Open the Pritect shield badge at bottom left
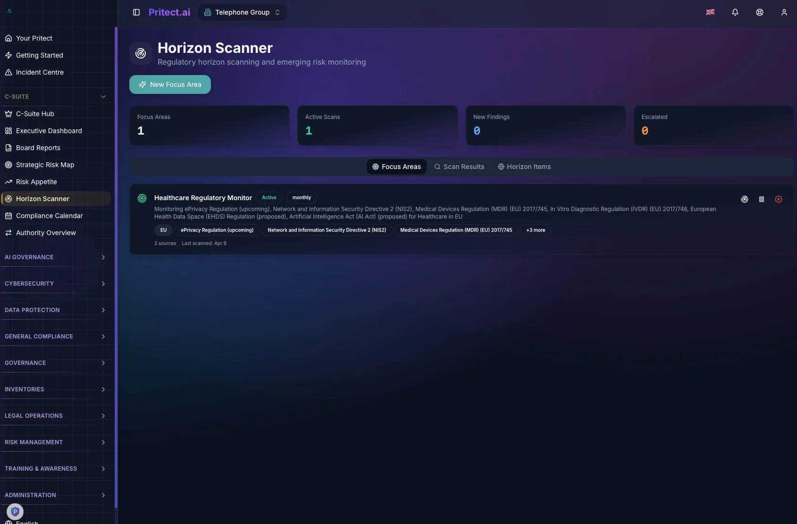Image resolution: width=797 pixels, height=524 pixels. click(x=15, y=511)
